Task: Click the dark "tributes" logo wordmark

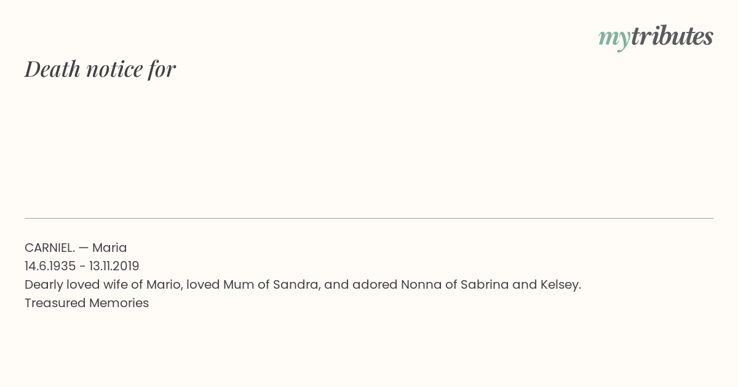Action: click(672, 36)
